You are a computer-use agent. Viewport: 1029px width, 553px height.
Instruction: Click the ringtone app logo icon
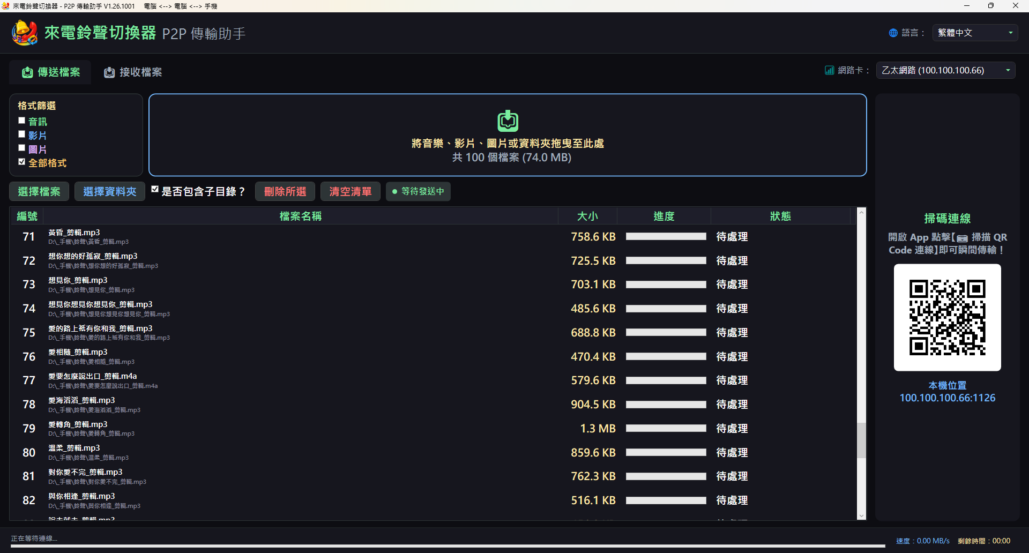point(25,33)
